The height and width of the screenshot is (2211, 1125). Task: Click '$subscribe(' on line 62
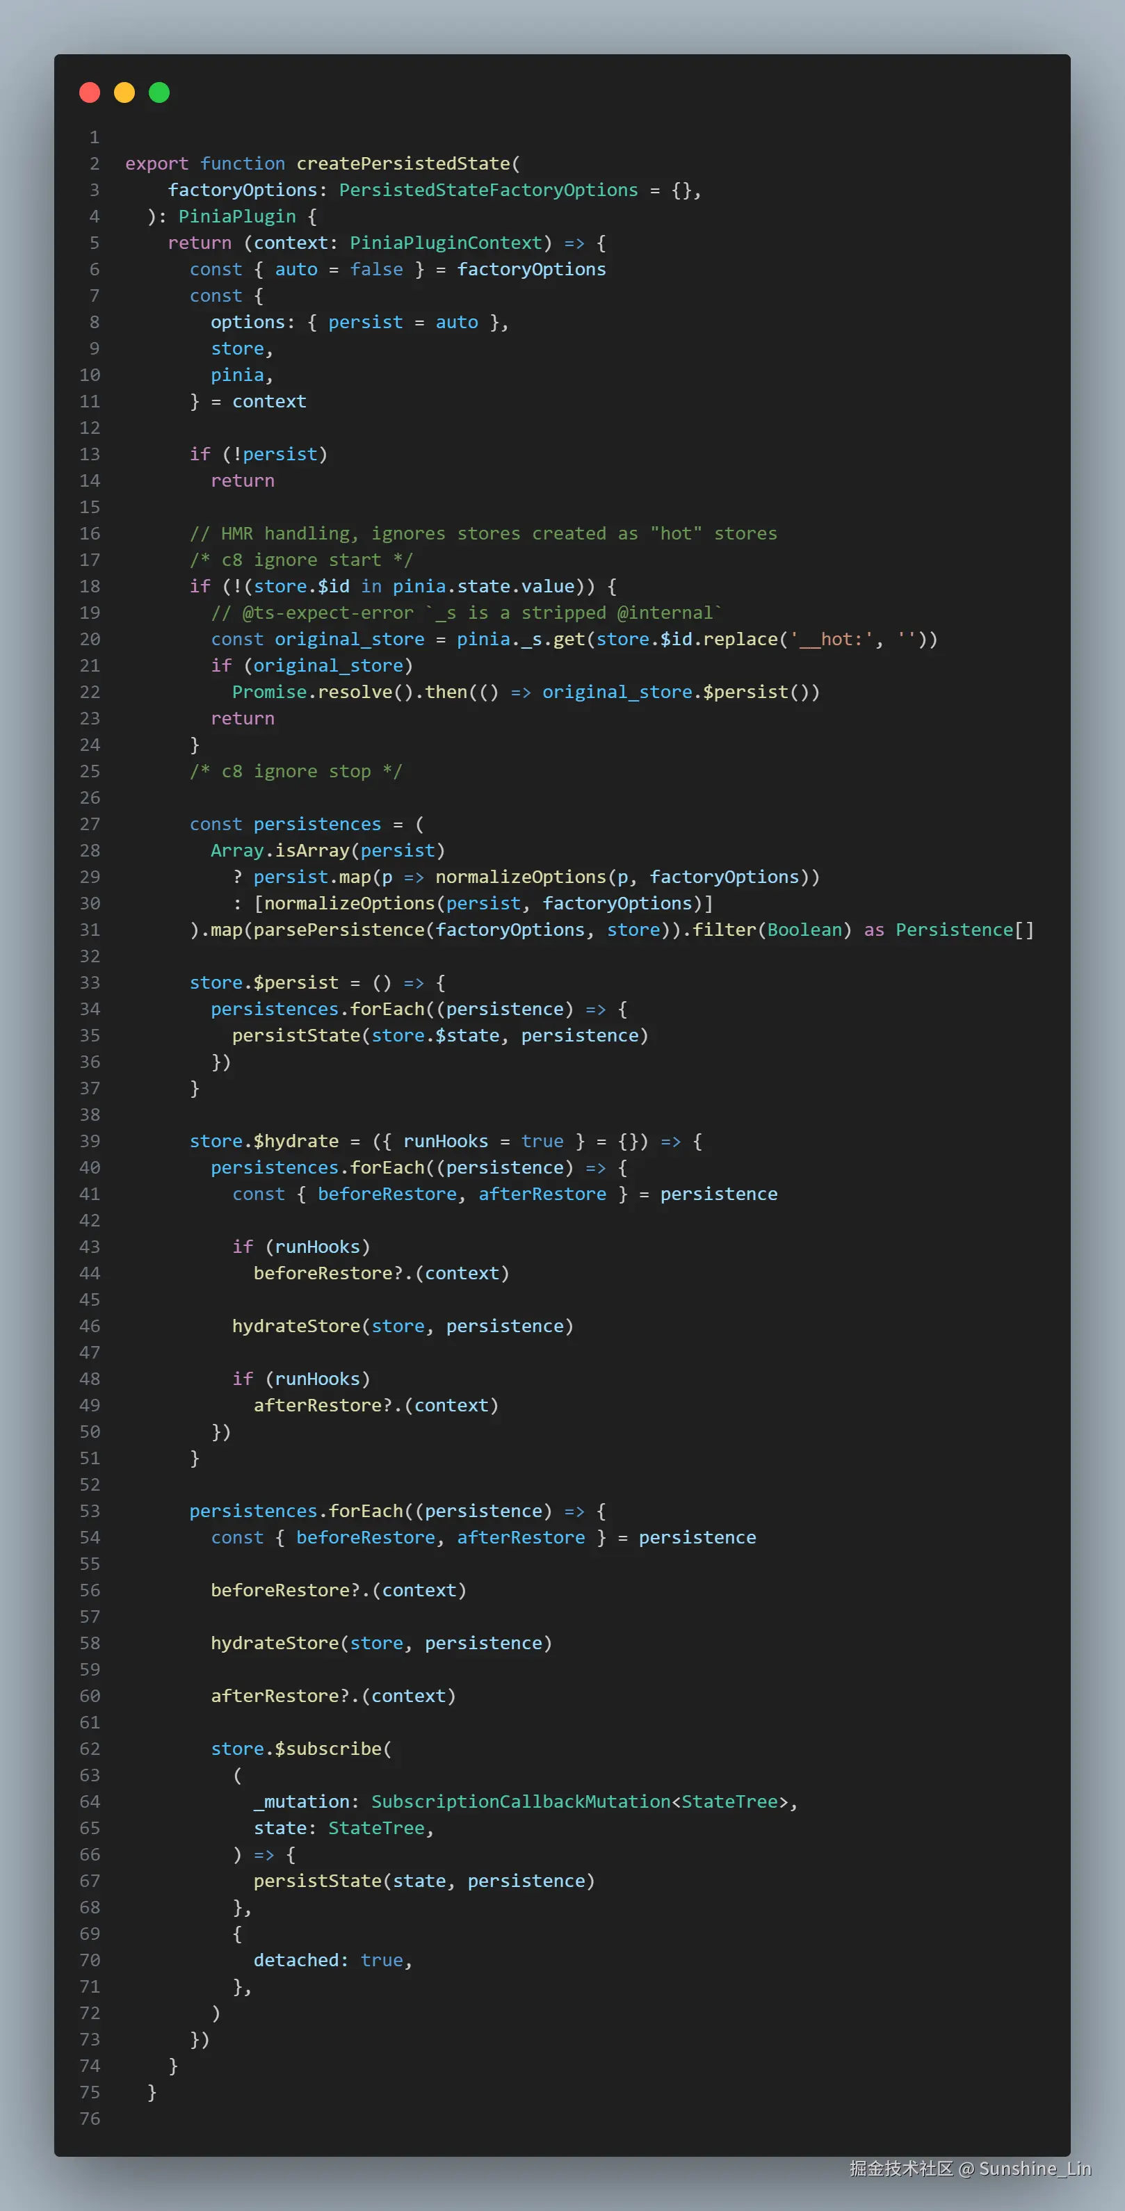tap(334, 1749)
